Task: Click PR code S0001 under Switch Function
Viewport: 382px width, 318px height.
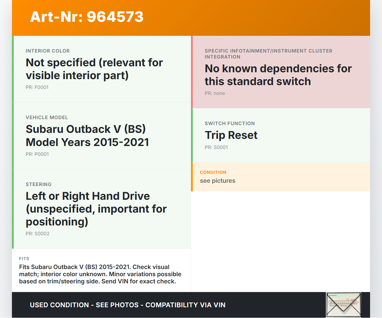Action: click(x=216, y=148)
